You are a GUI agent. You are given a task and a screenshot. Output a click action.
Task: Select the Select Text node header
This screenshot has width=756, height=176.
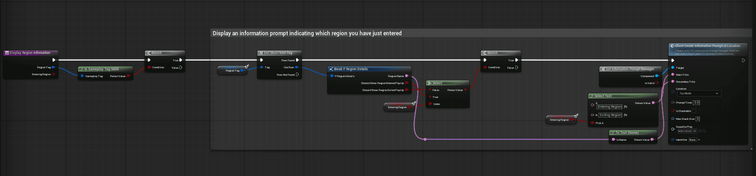click(x=623, y=96)
